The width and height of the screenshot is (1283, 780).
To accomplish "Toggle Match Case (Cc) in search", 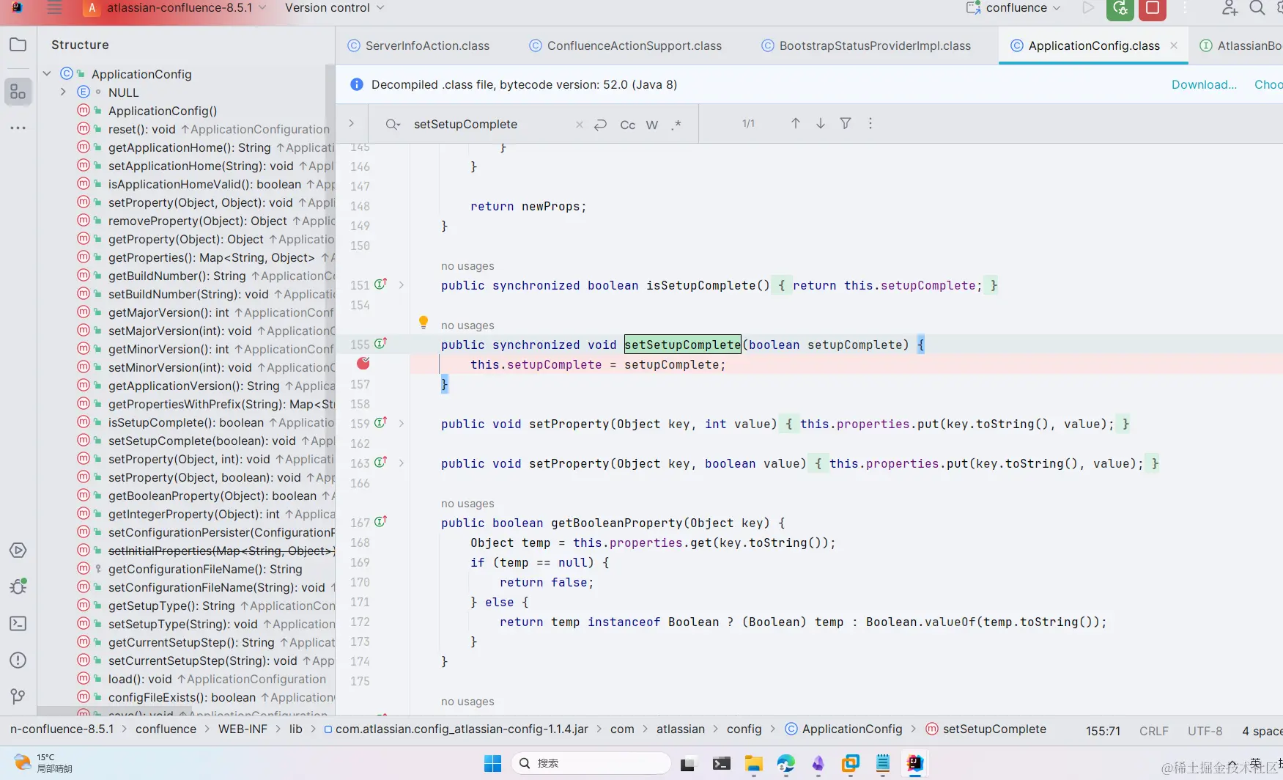I will tap(628, 125).
